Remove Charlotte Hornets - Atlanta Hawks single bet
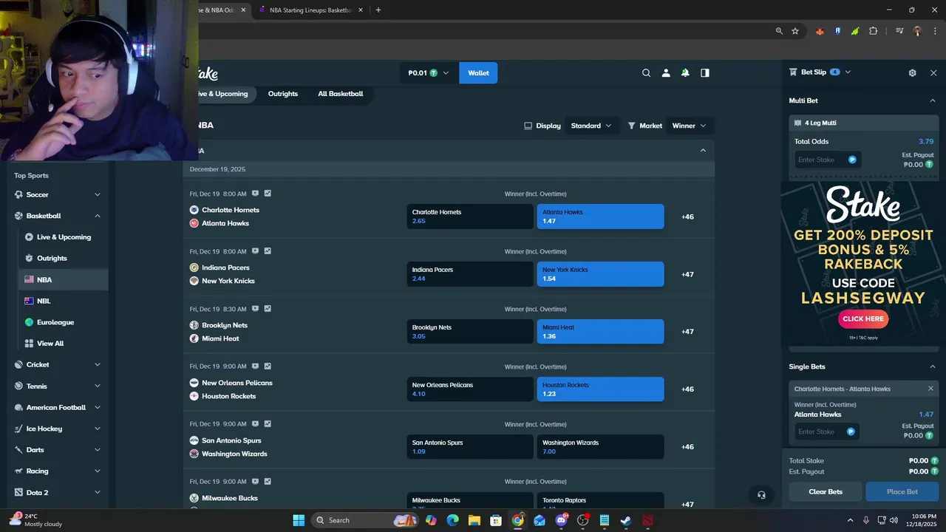The image size is (946, 532). [x=930, y=389]
